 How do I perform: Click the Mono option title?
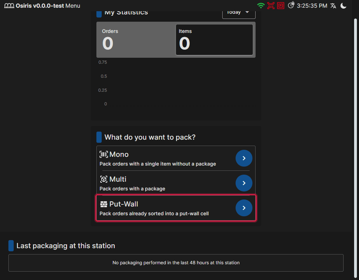[119, 154]
